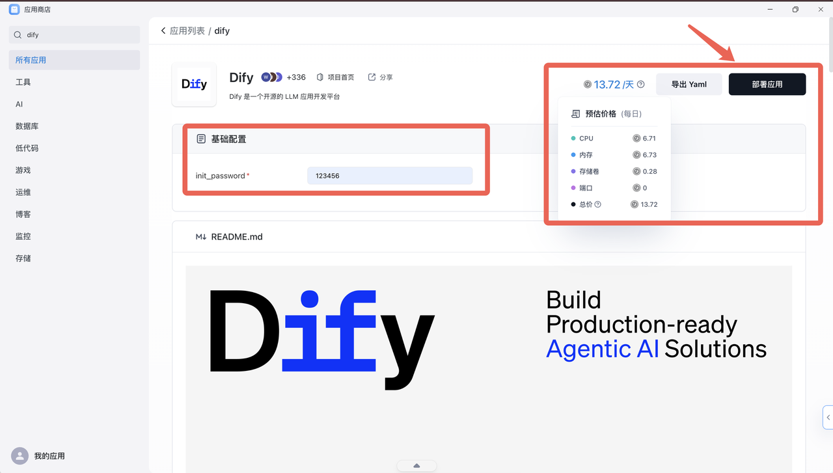Open 项目首页 link
Screen dimensions: 833x473
pos(335,77)
